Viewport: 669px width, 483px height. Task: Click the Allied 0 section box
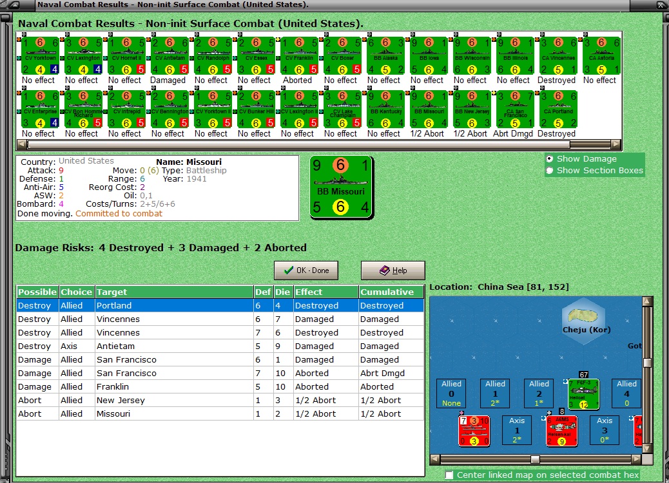(451, 393)
